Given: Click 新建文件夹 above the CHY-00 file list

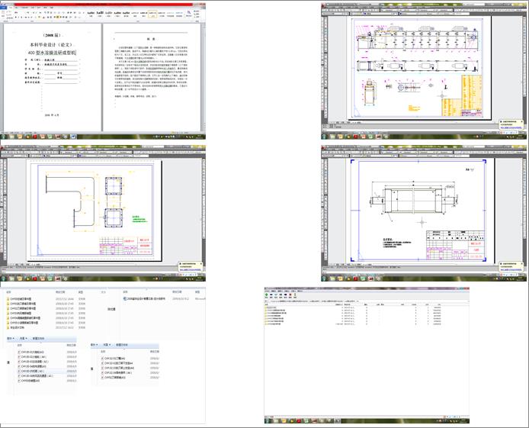Looking at the screenshot, I should point(38,338).
